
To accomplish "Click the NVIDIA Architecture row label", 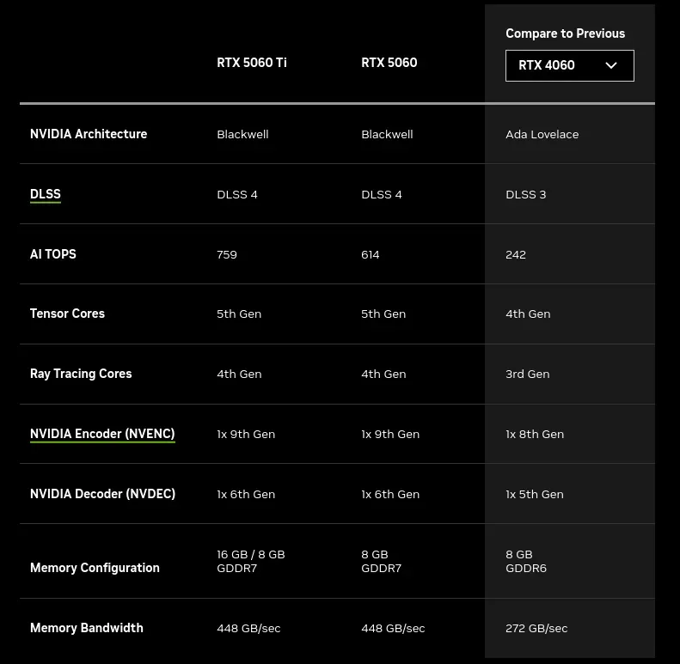I will [x=89, y=134].
